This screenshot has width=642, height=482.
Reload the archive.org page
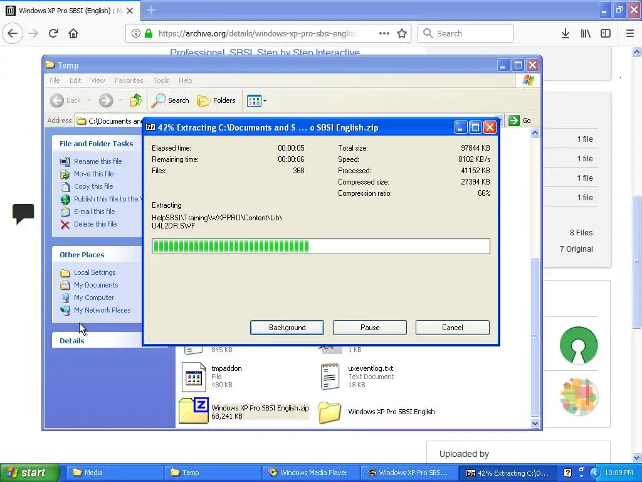53,33
